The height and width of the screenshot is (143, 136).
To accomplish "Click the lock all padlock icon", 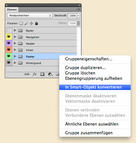I will click(37, 23).
